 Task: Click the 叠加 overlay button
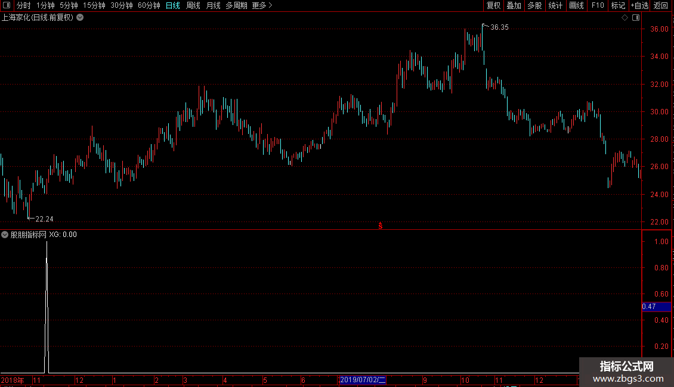pos(514,5)
